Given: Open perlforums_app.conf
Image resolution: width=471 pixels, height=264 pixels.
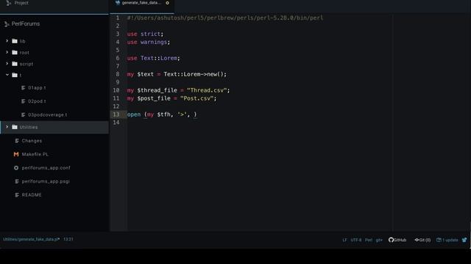Looking at the screenshot, I should (46, 168).
